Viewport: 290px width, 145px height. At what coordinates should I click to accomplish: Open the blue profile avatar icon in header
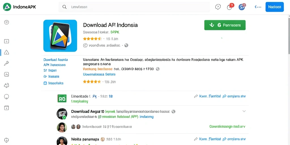point(242,7)
